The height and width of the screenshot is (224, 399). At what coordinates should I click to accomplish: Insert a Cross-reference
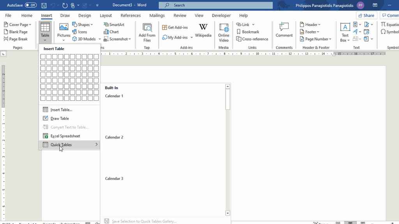252,39
